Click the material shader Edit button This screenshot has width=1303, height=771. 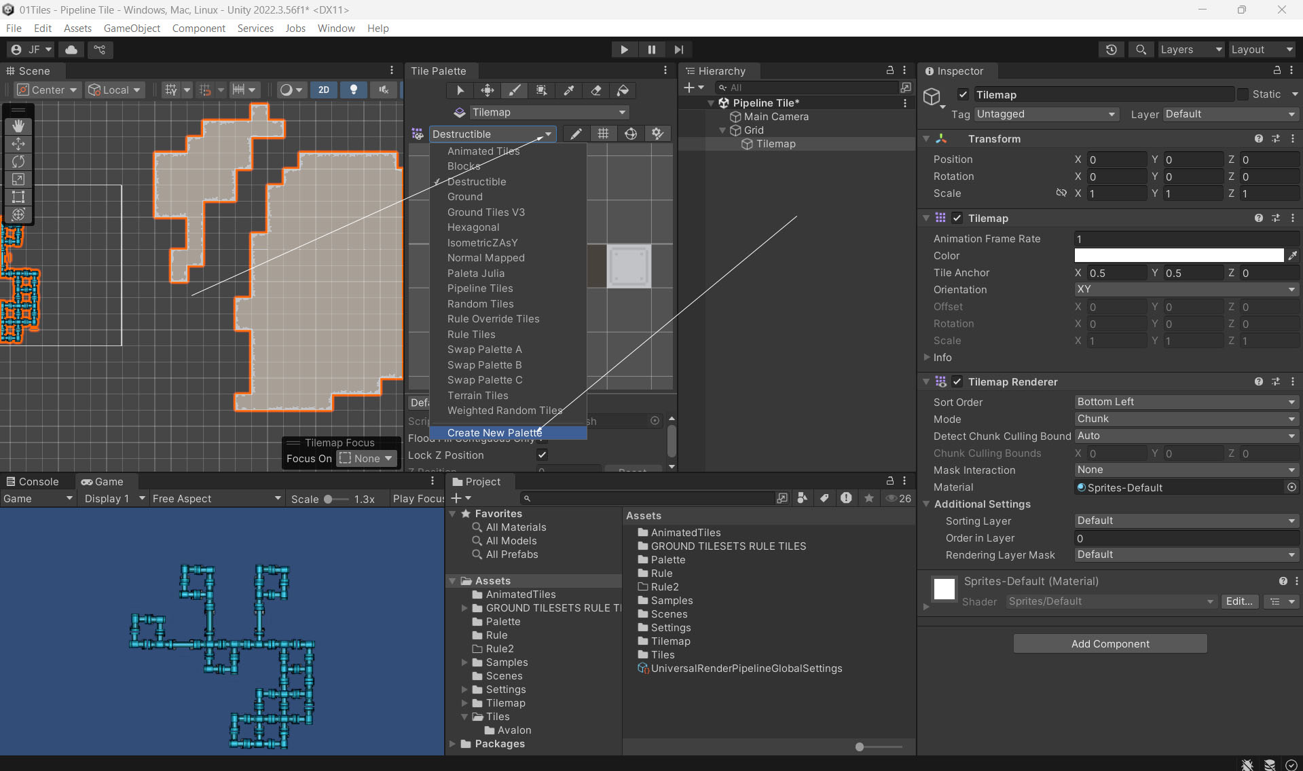[1238, 601]
